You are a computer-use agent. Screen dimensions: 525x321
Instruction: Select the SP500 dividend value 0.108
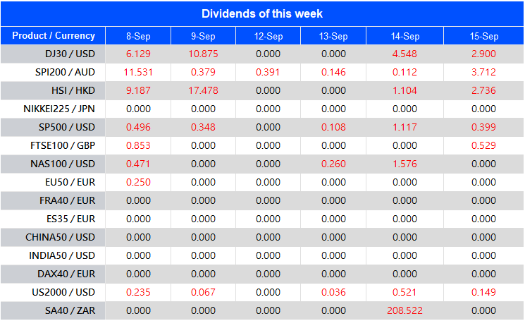click(333, 127)
